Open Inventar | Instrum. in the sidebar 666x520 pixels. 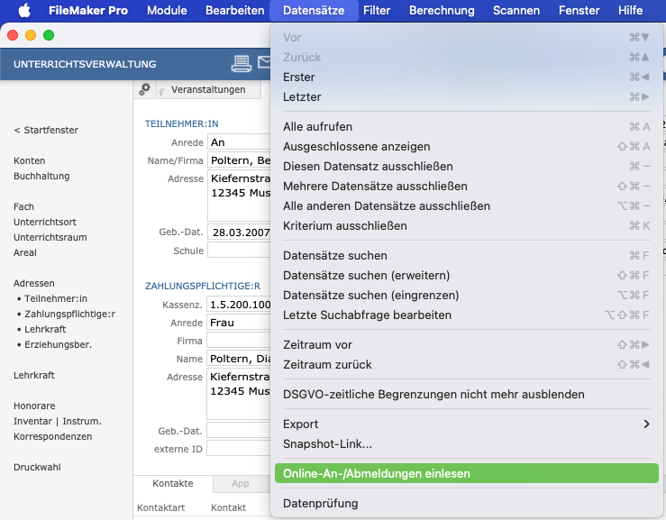click(58, 421)
